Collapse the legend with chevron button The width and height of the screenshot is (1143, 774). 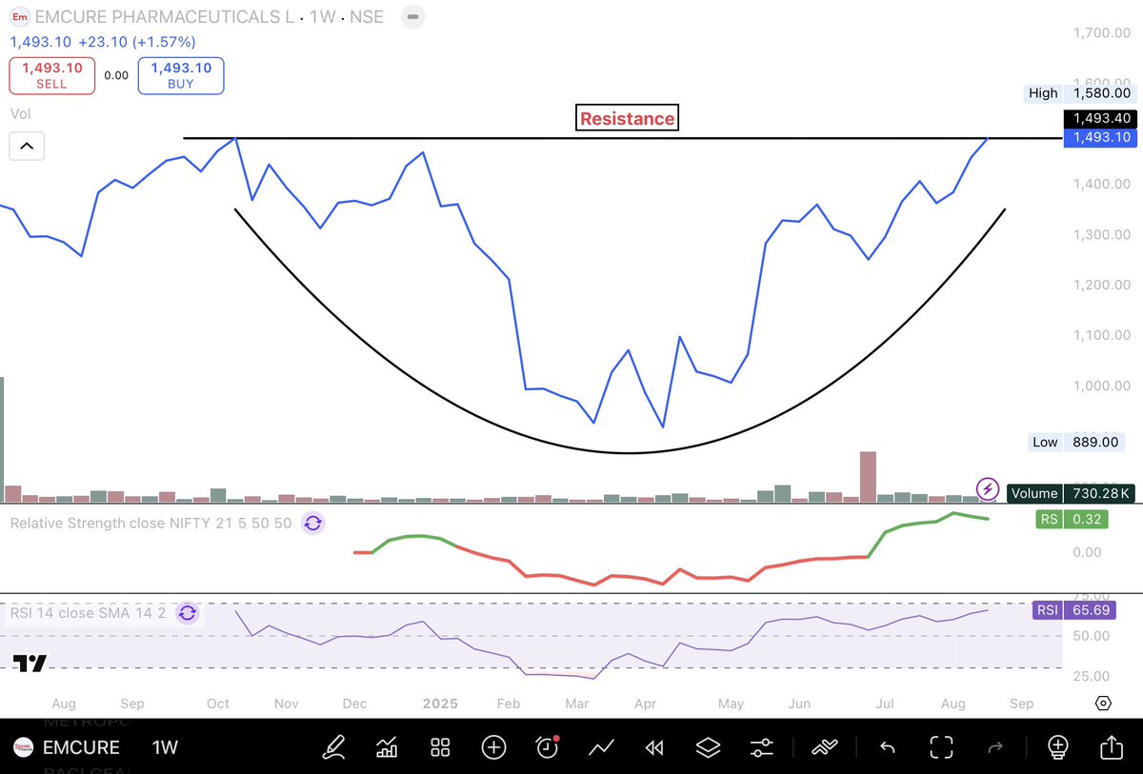tap(27, 146)
